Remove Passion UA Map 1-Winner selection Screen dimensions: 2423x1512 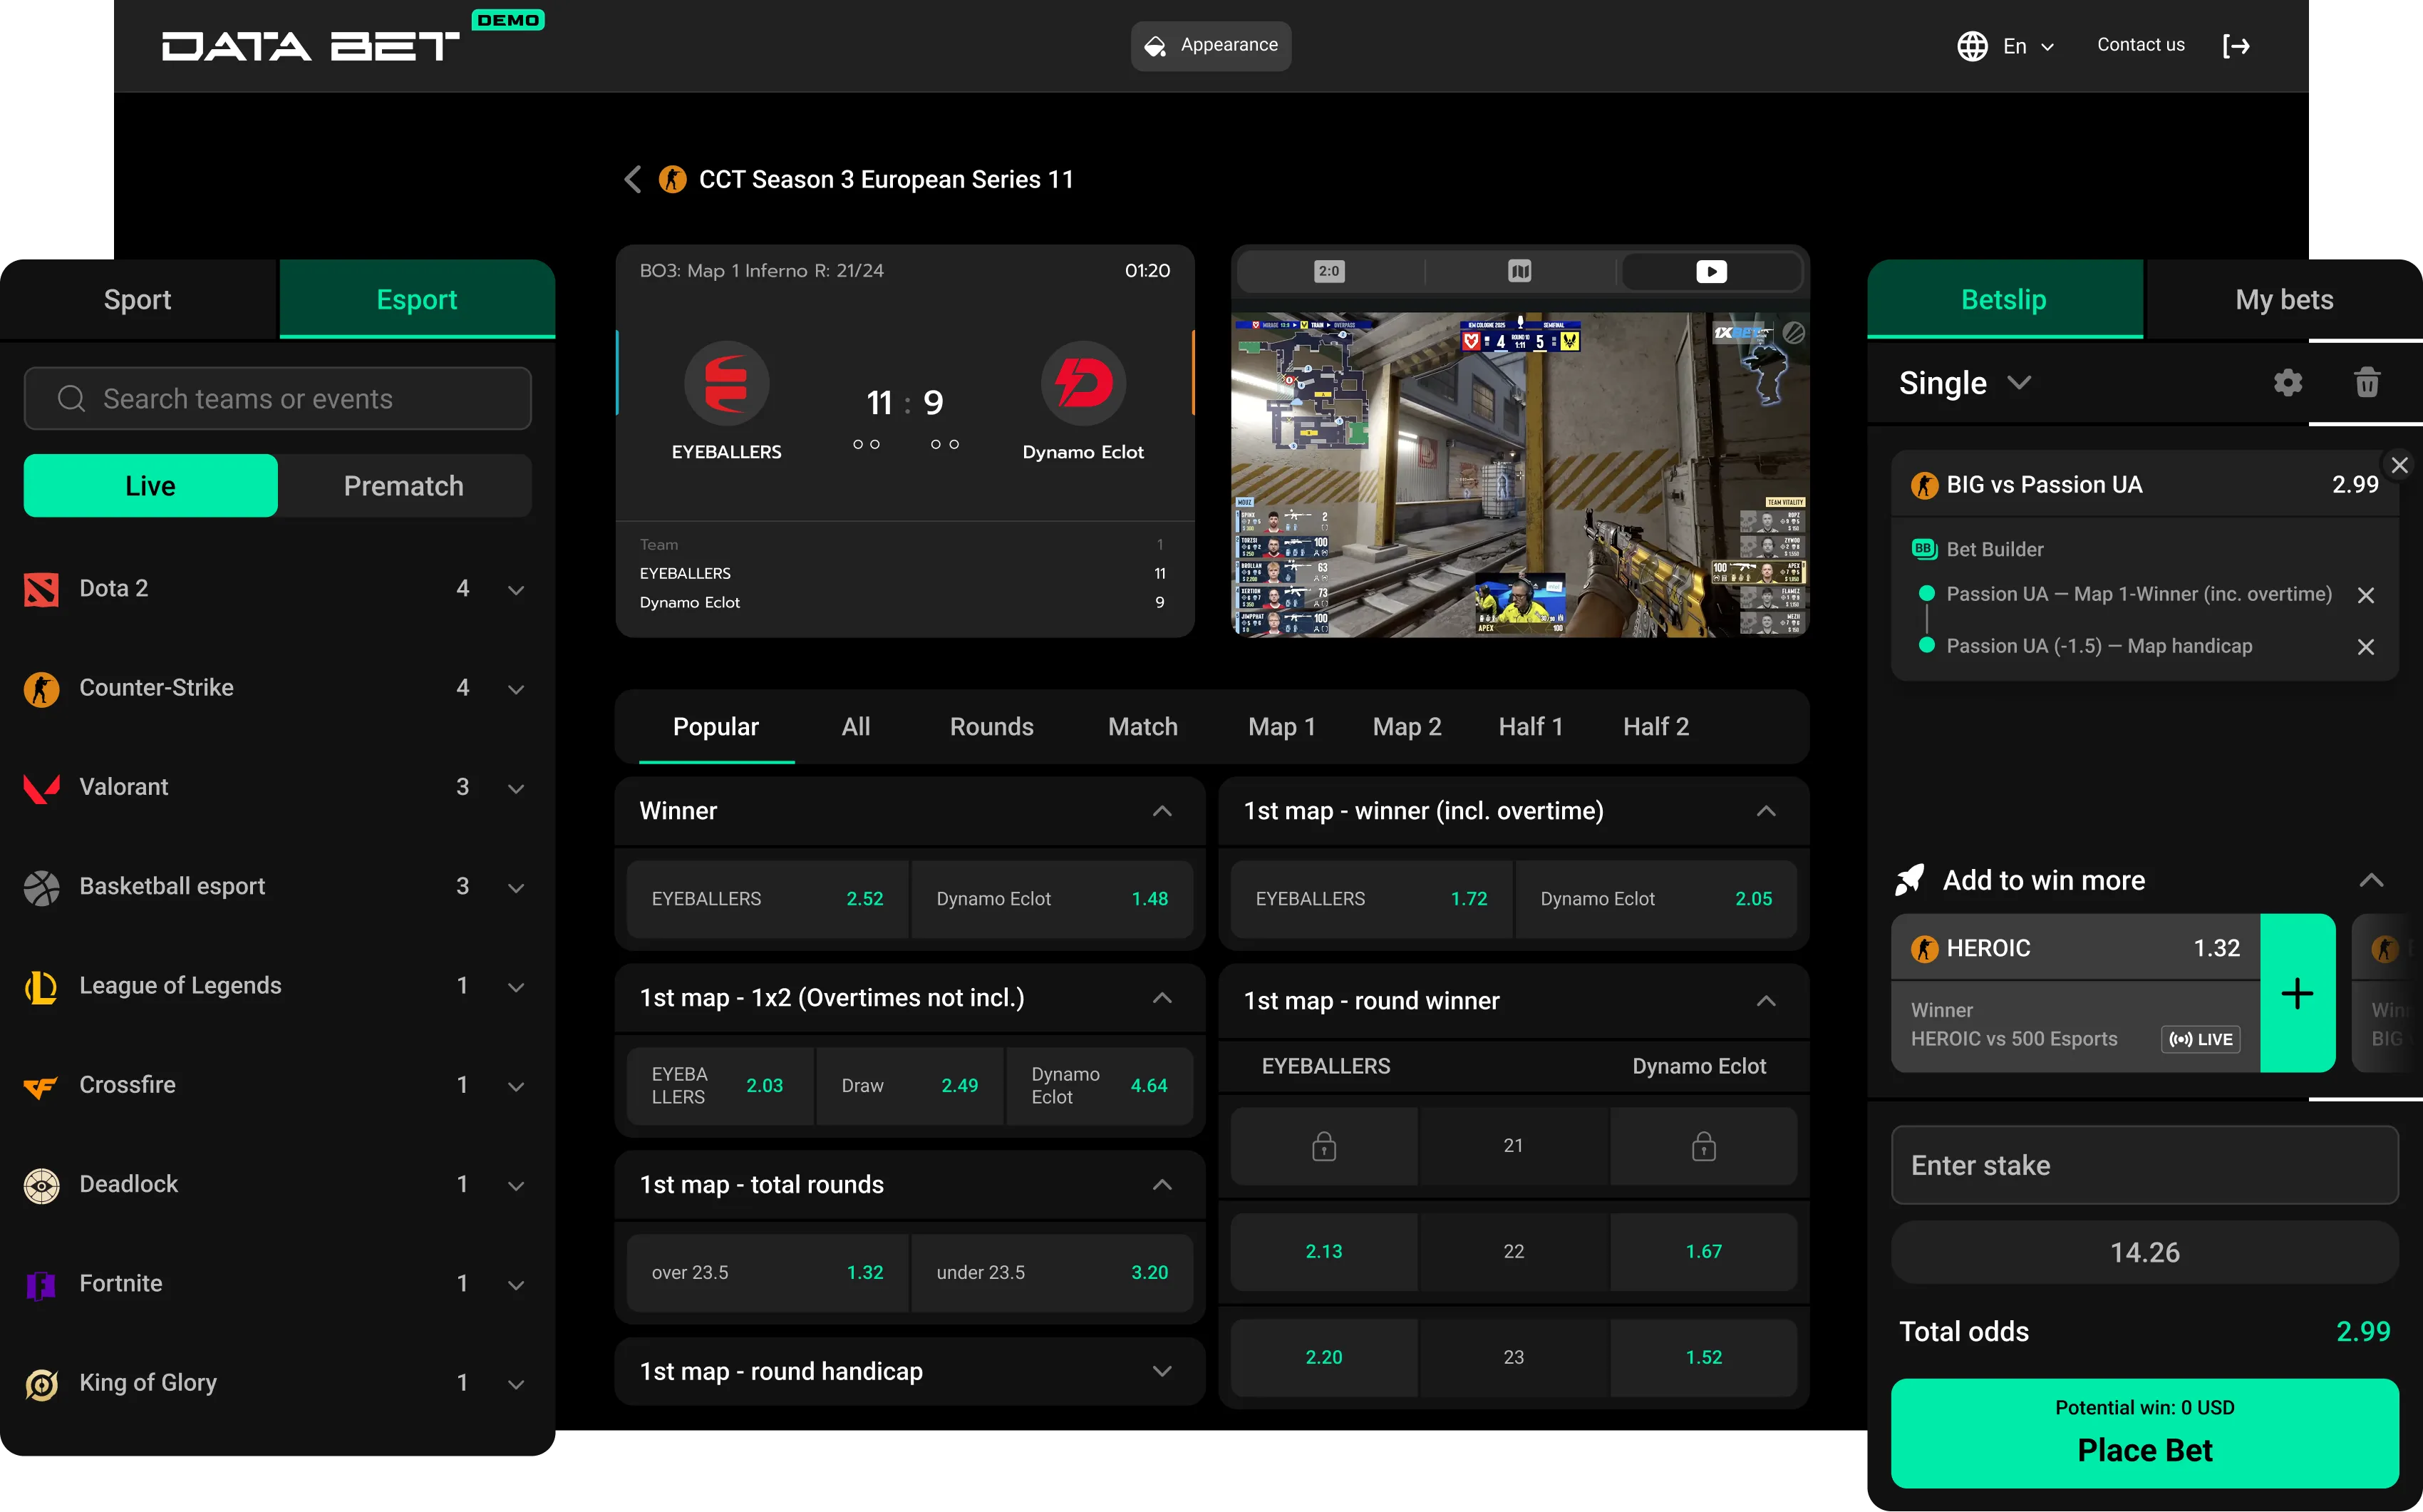[2365, 595]
